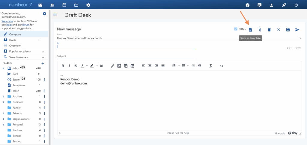The height and width of the screenshot is (145, 307).
Task: Insert a link with chain icon
Action: click(113, 66)
